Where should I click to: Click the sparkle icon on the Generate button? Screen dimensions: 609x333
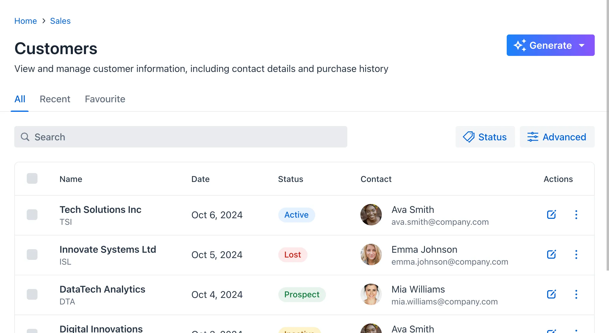point(520,45)
